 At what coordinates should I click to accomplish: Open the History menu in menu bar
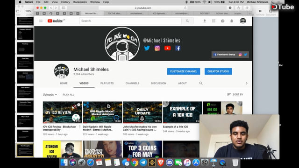click(x=65, y=2)
